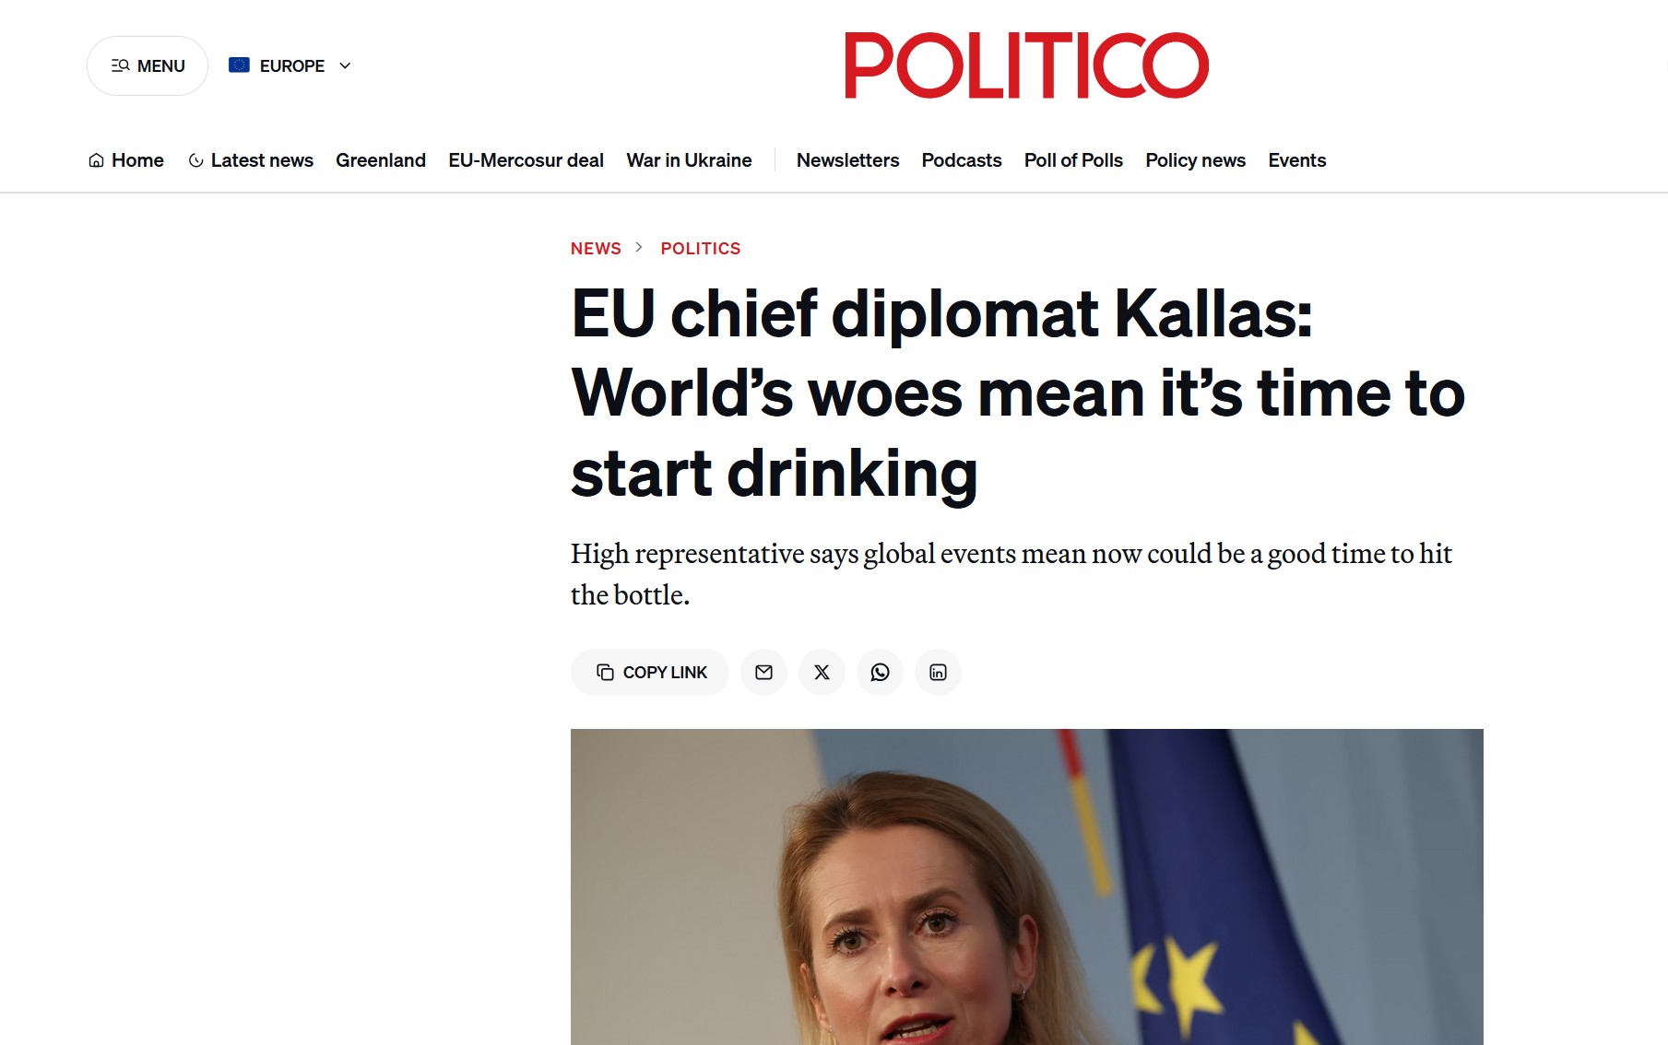
Task: Share the article via WhatsApp icon
Action: [880, 673]
